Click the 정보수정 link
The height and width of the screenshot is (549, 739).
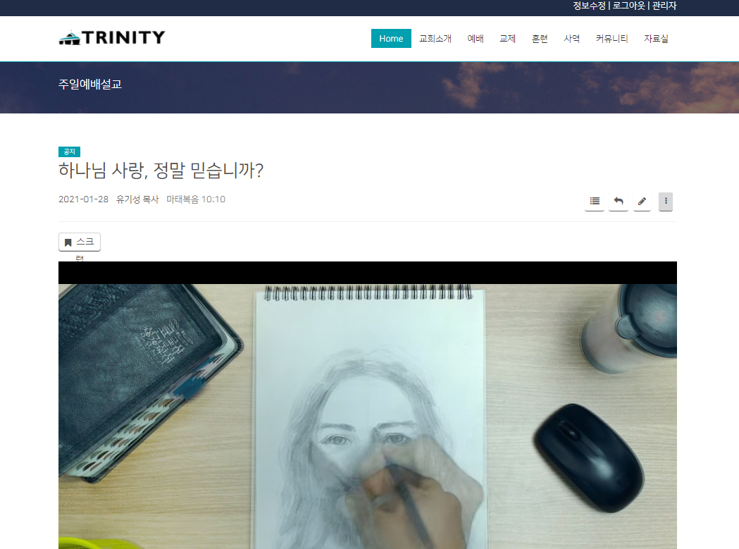588,6
